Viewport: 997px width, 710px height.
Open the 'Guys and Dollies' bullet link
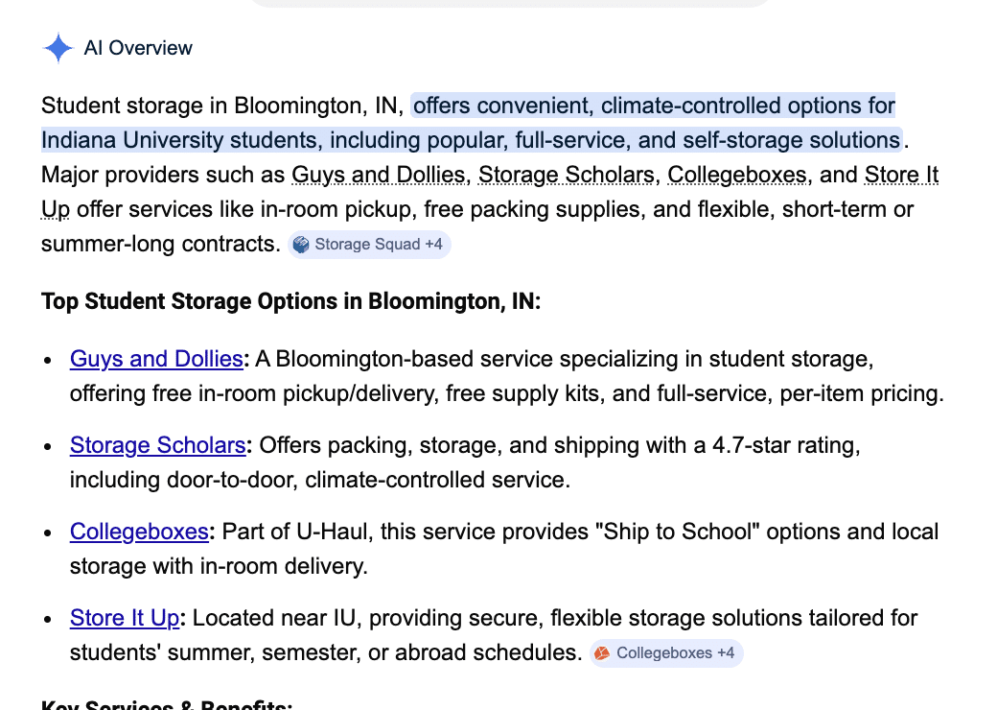point(155,358)
